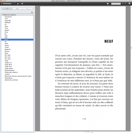
Task: Toggle the navigation panel icon in toolbar
Action: click(x=18, y=4)
